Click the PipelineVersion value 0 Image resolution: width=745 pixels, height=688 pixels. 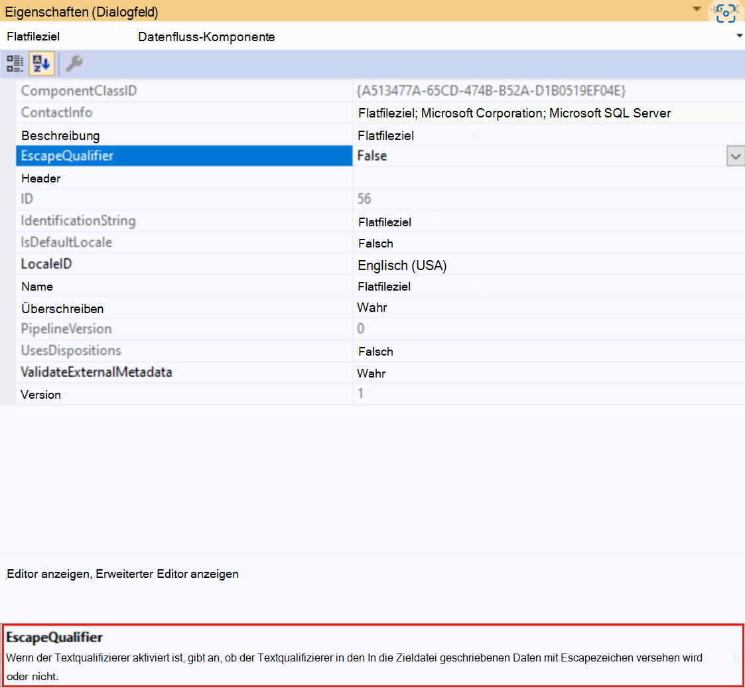tap(361, 329)
